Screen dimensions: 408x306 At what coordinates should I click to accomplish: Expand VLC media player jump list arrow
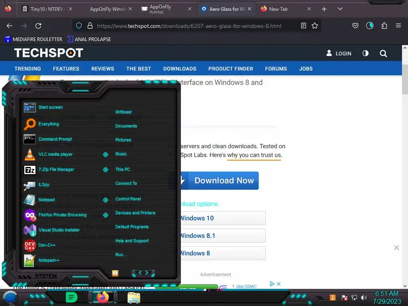pos(105,155)
